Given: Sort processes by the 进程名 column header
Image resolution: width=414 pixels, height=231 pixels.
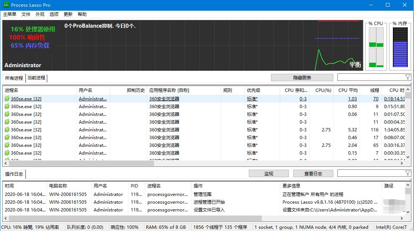Looking at the screenshot, I should coord(40,90).
